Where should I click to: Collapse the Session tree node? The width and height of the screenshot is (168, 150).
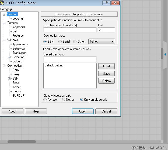(x=4, y=14)
